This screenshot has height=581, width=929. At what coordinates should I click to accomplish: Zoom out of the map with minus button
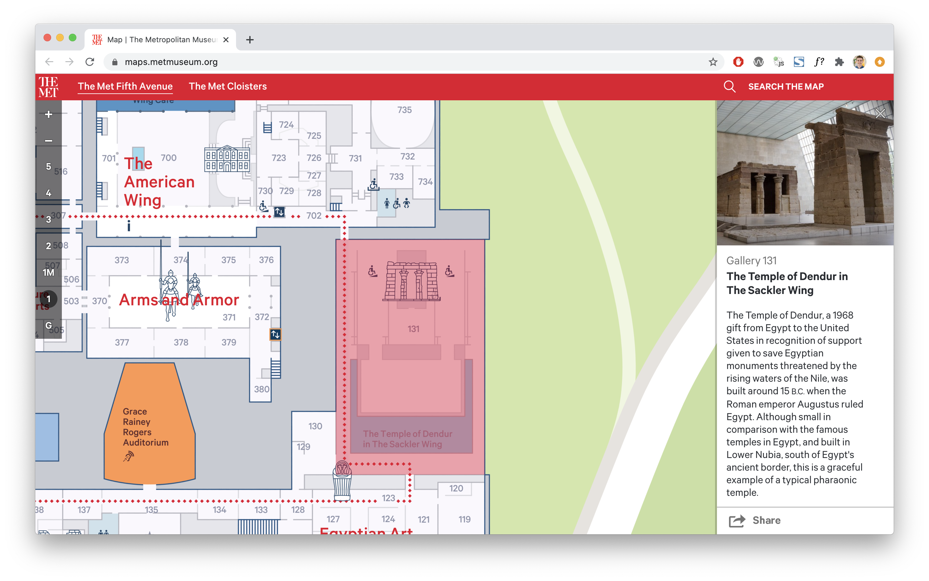point(48,141)
